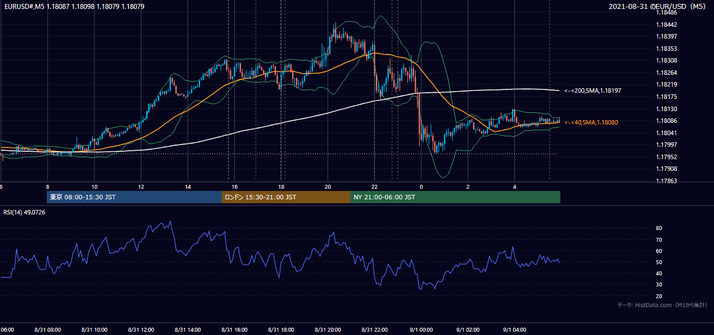
Task: Click the HistData.com data source credit
Action: coord(662,305)
